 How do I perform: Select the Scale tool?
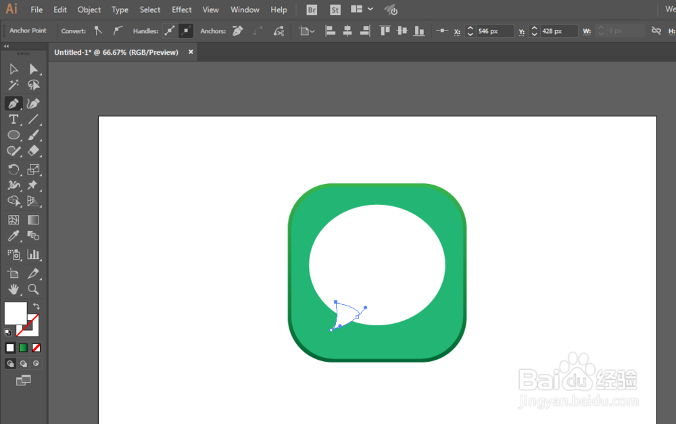[x=33, y=170]
